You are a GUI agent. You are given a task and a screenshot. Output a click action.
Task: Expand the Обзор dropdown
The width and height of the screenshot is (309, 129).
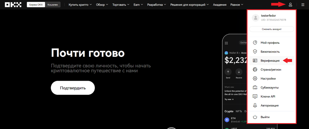pos(102,5)
